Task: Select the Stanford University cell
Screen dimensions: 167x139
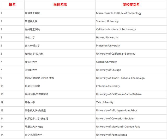Action: point(131,21)
